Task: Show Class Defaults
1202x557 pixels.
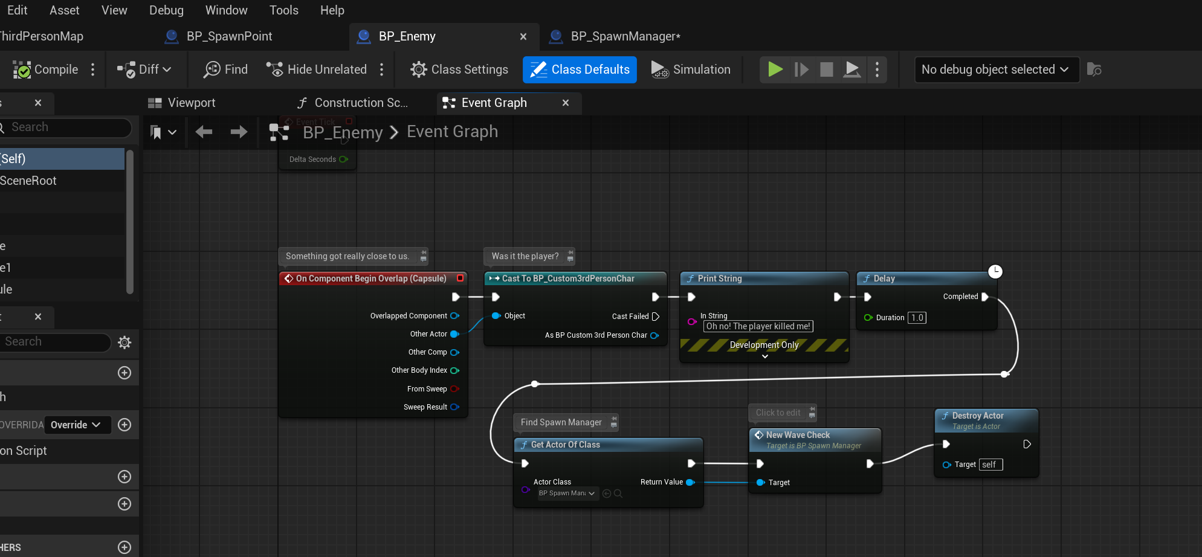Action: pos(580,69)
